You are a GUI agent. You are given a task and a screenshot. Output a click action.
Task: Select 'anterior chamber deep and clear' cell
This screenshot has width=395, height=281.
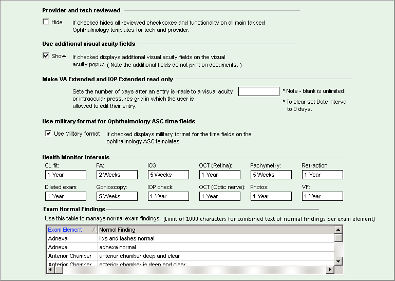coord(216,256)
